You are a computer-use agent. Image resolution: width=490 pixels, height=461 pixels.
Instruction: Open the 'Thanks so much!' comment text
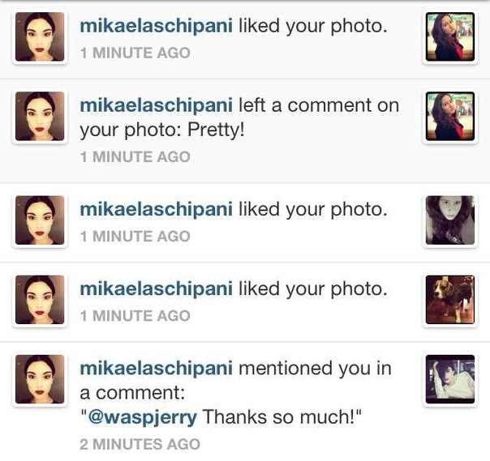pyautogui.click(x=279, y=417)
